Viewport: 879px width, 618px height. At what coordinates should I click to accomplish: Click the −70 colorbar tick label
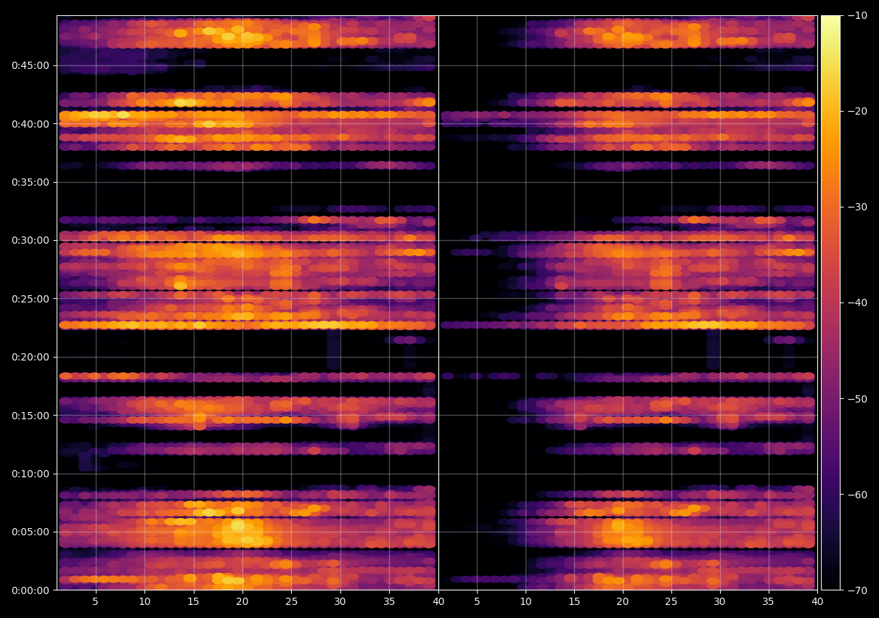click(856, 590)
